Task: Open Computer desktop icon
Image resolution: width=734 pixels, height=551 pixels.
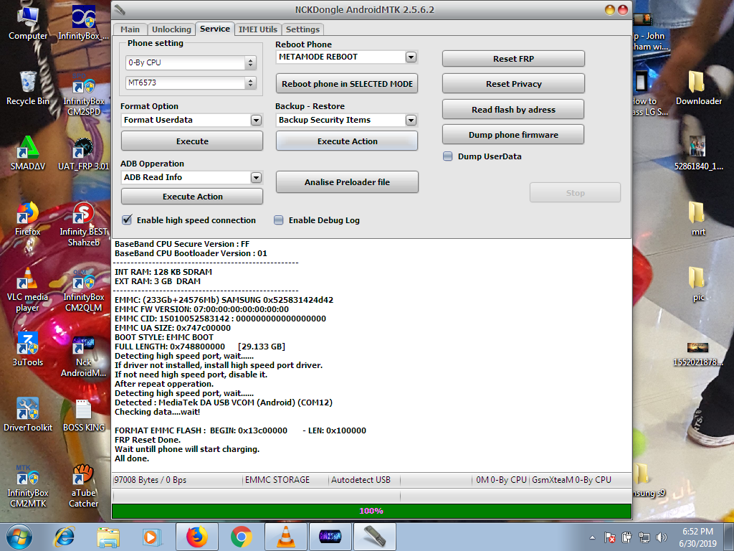Action: 28,24
